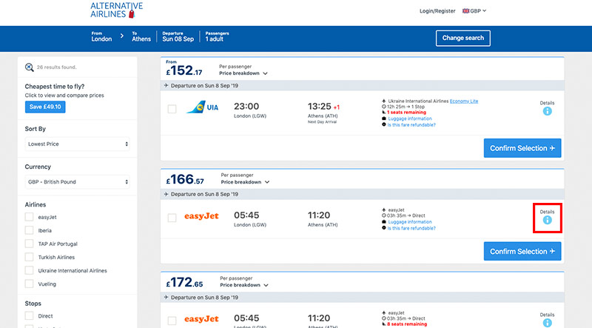Select the £172.65 easyJet flight checkbox
This screenshot has height=328, width=592.
coord(172,321)
